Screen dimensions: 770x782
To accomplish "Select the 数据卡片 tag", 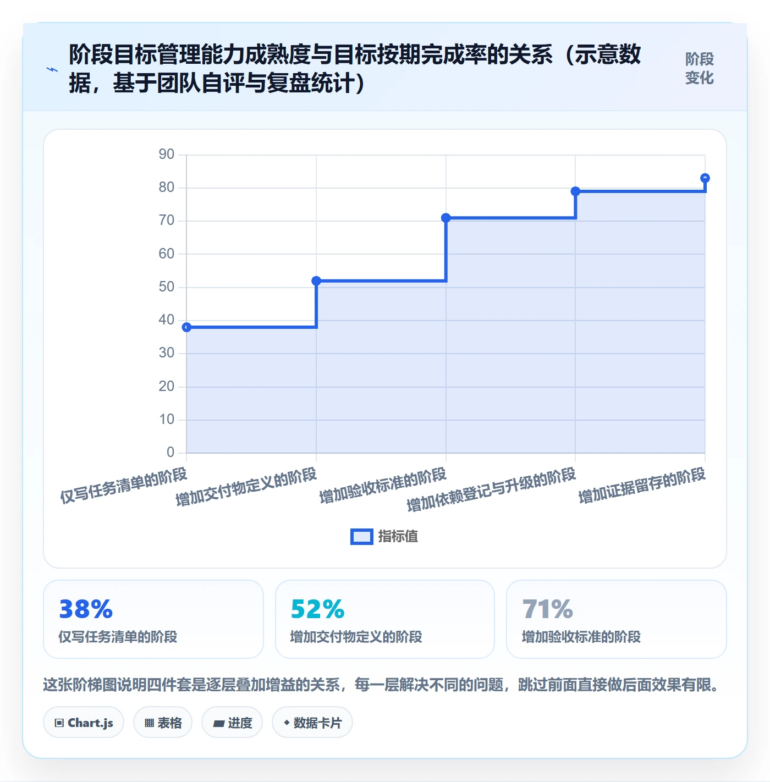I will pos(312,723).
